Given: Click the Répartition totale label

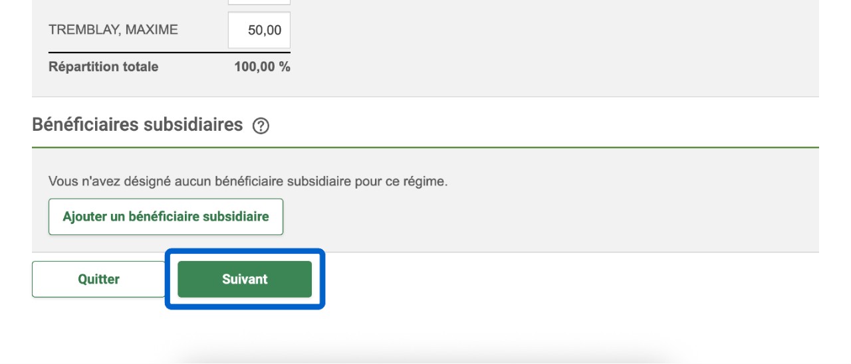Looking at the screenshot, I should 103,67.
